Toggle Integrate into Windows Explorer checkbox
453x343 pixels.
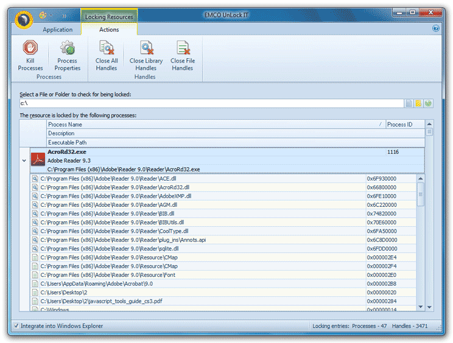[x=16, y=326]
